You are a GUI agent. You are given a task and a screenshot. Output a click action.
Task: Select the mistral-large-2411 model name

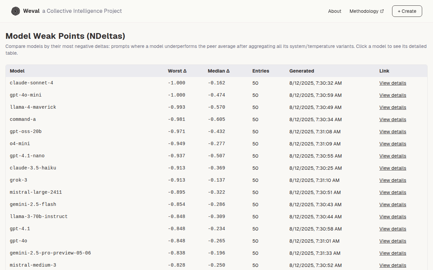point(36,192)
